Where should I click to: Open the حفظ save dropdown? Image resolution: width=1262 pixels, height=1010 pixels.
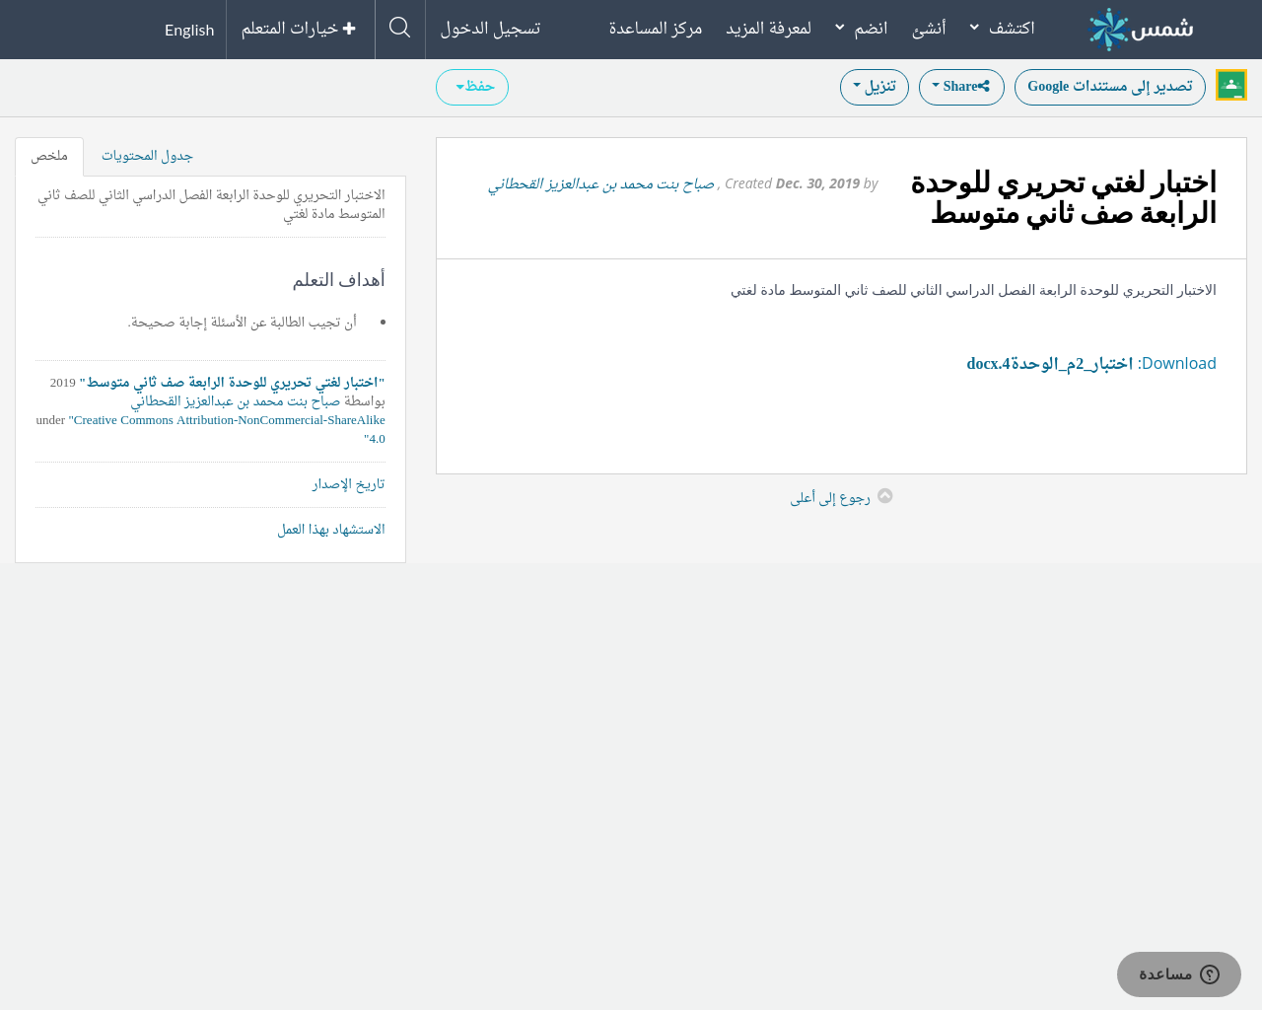point(472,87)
